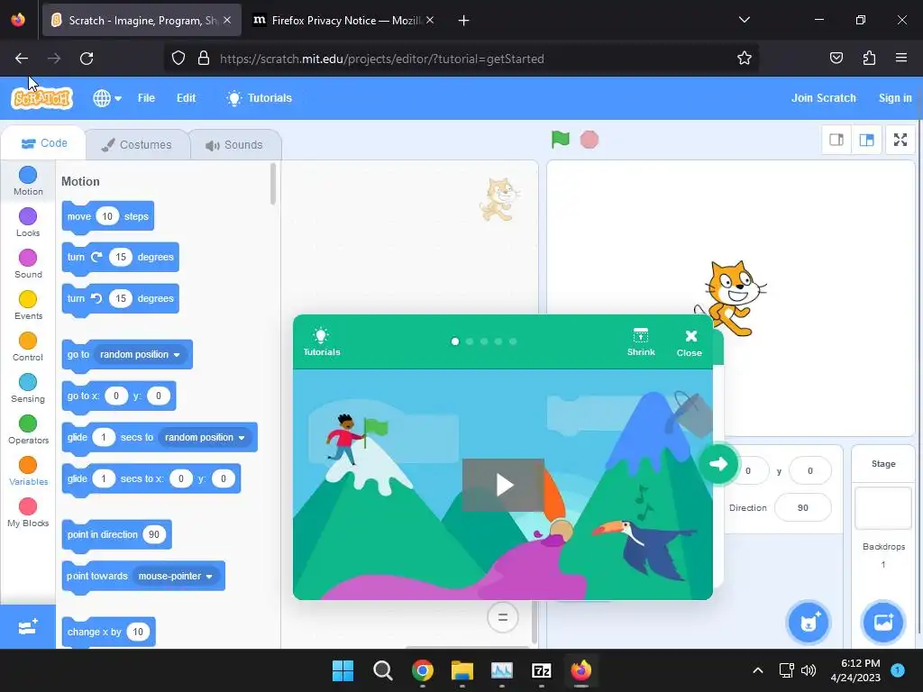Select the fourth tutorial step dot

click(x=498, y=341)
